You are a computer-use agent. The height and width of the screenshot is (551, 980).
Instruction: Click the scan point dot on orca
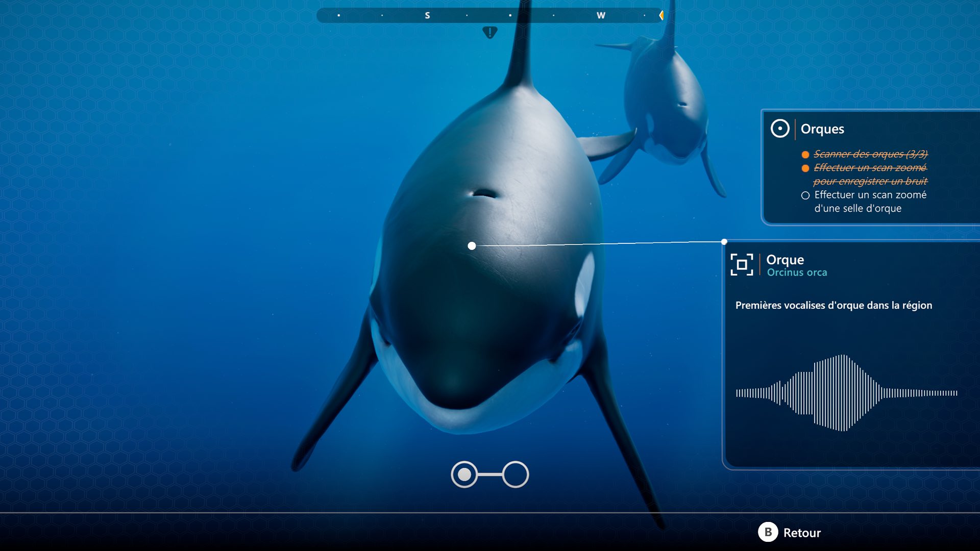pyautogui.click(x=472, y=246)
